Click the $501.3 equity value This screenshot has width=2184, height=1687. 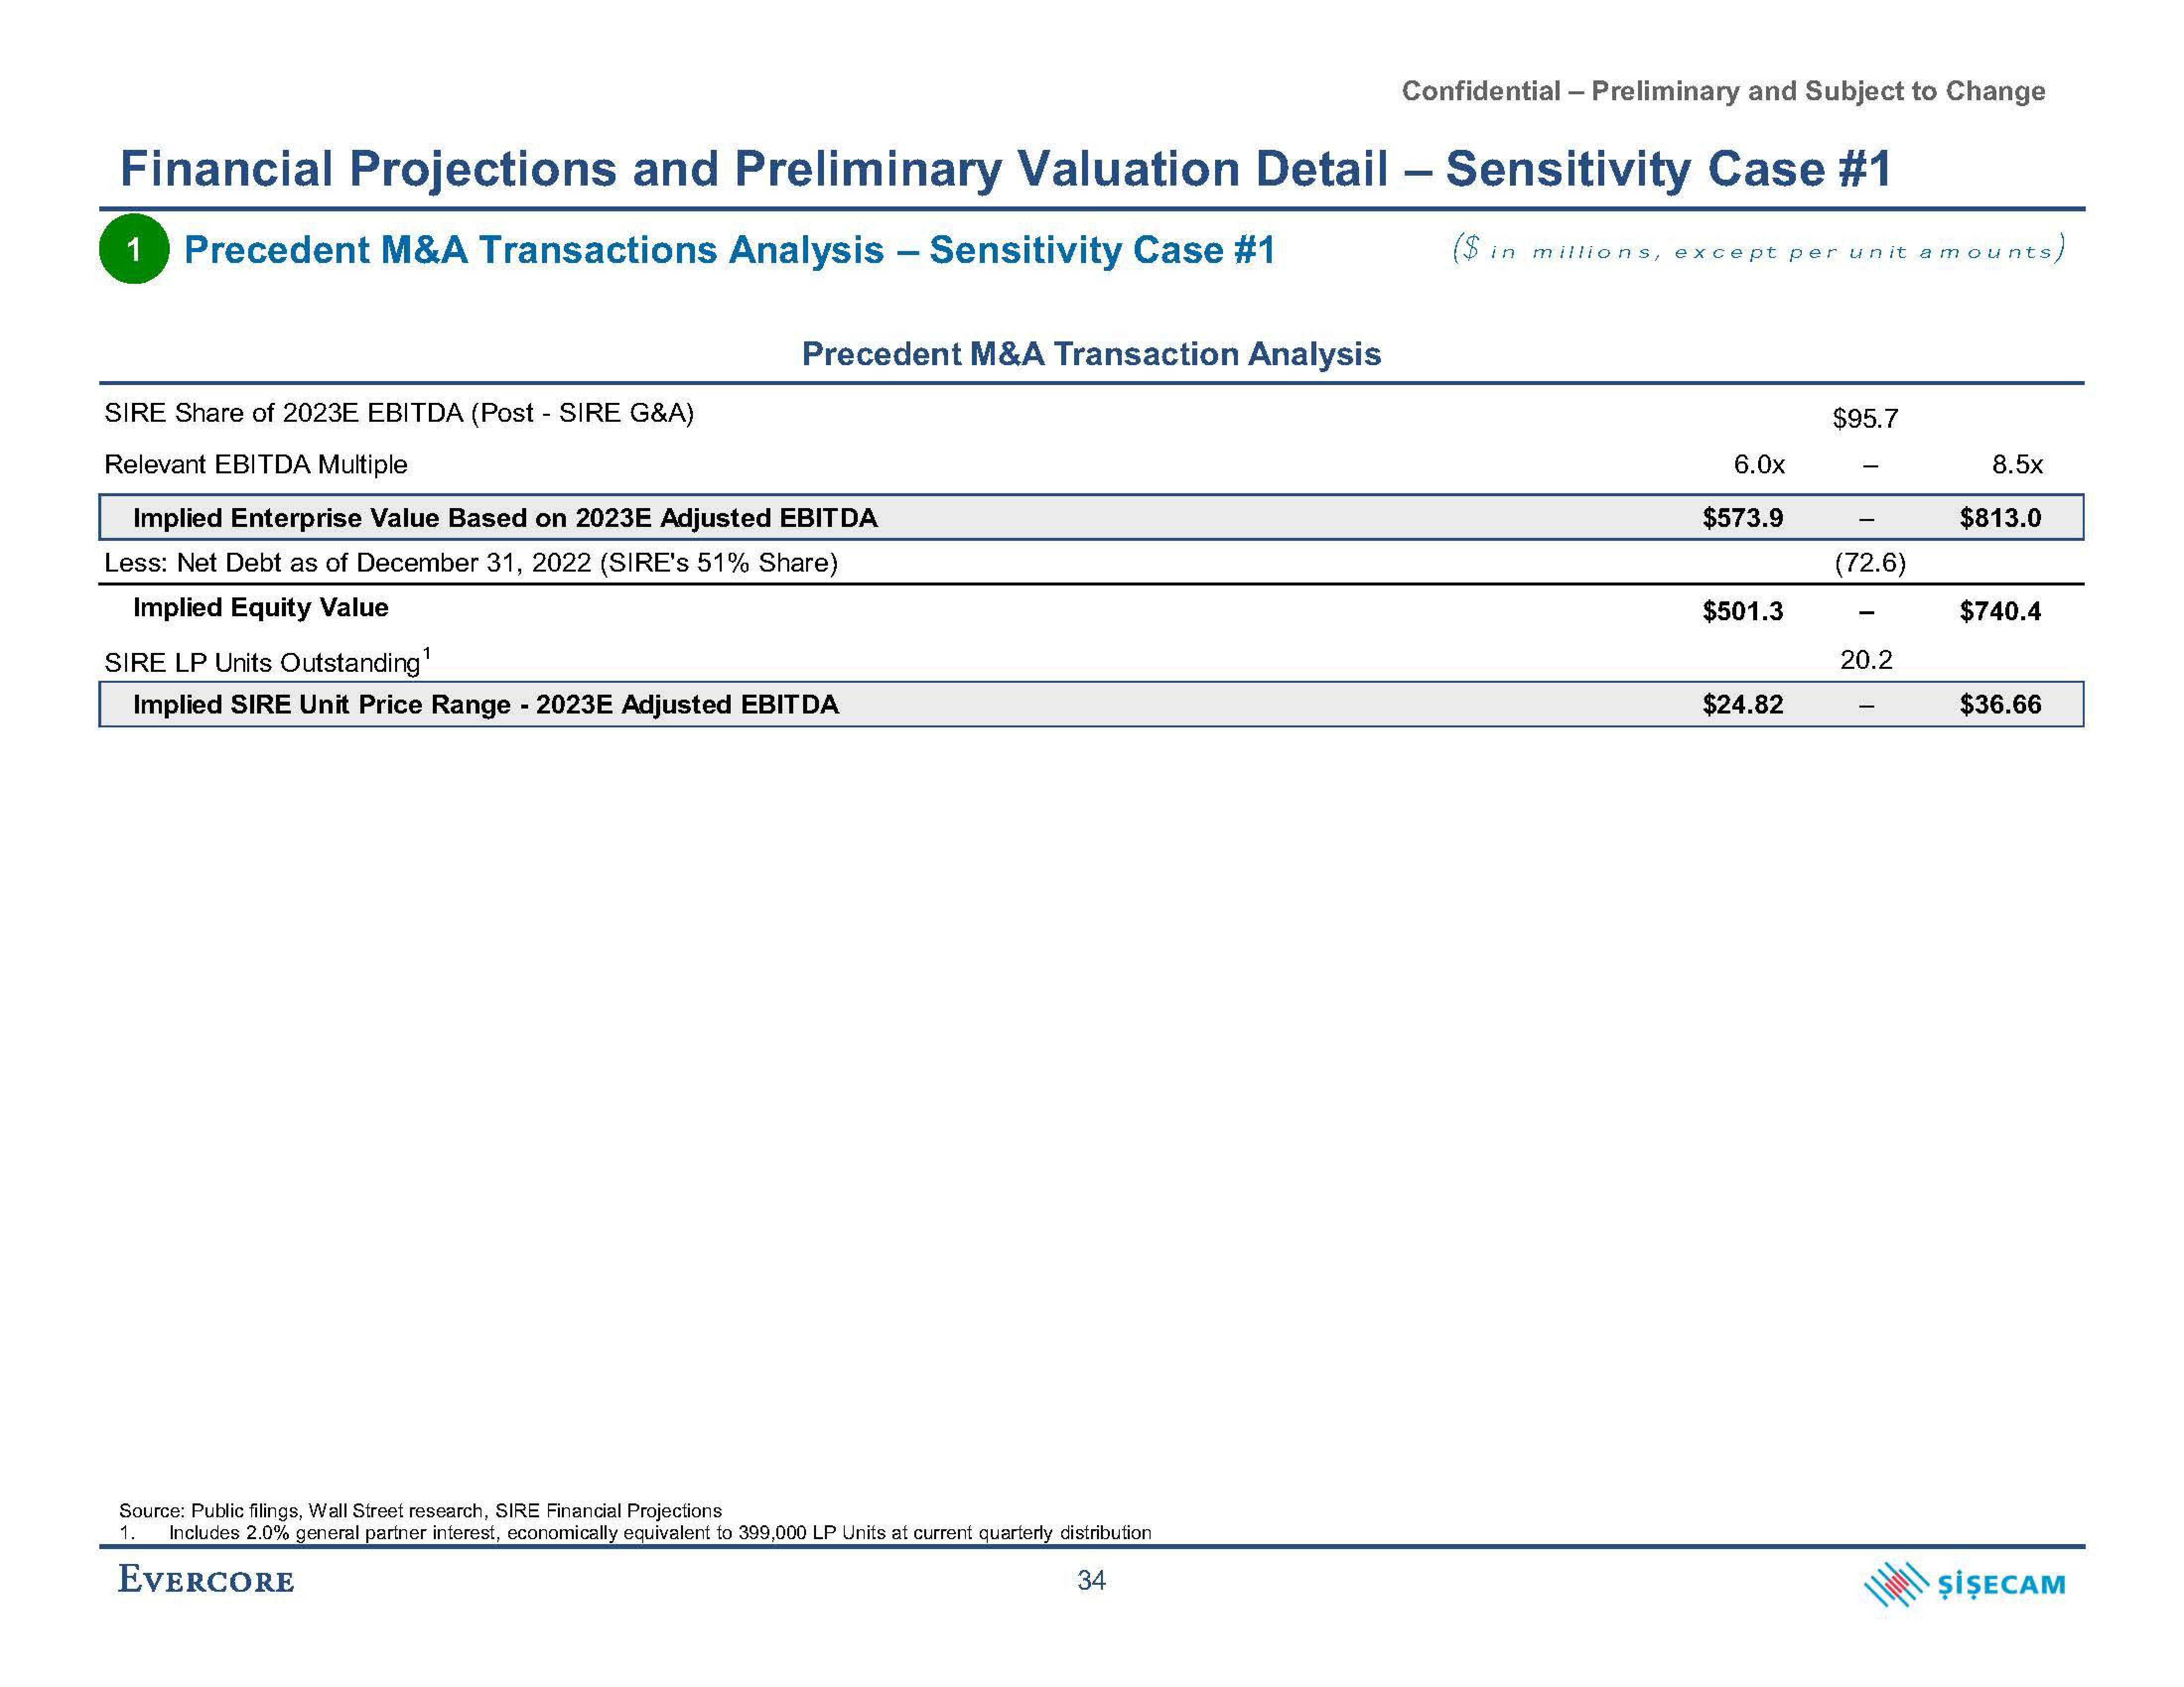tap(1743, 611)
